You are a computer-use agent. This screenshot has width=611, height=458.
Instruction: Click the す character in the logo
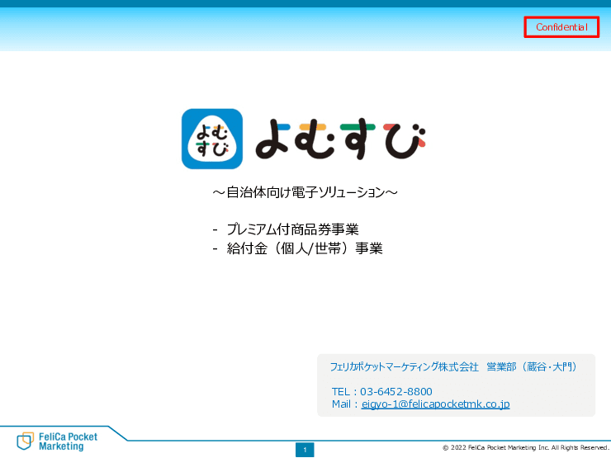coord(360,139)
